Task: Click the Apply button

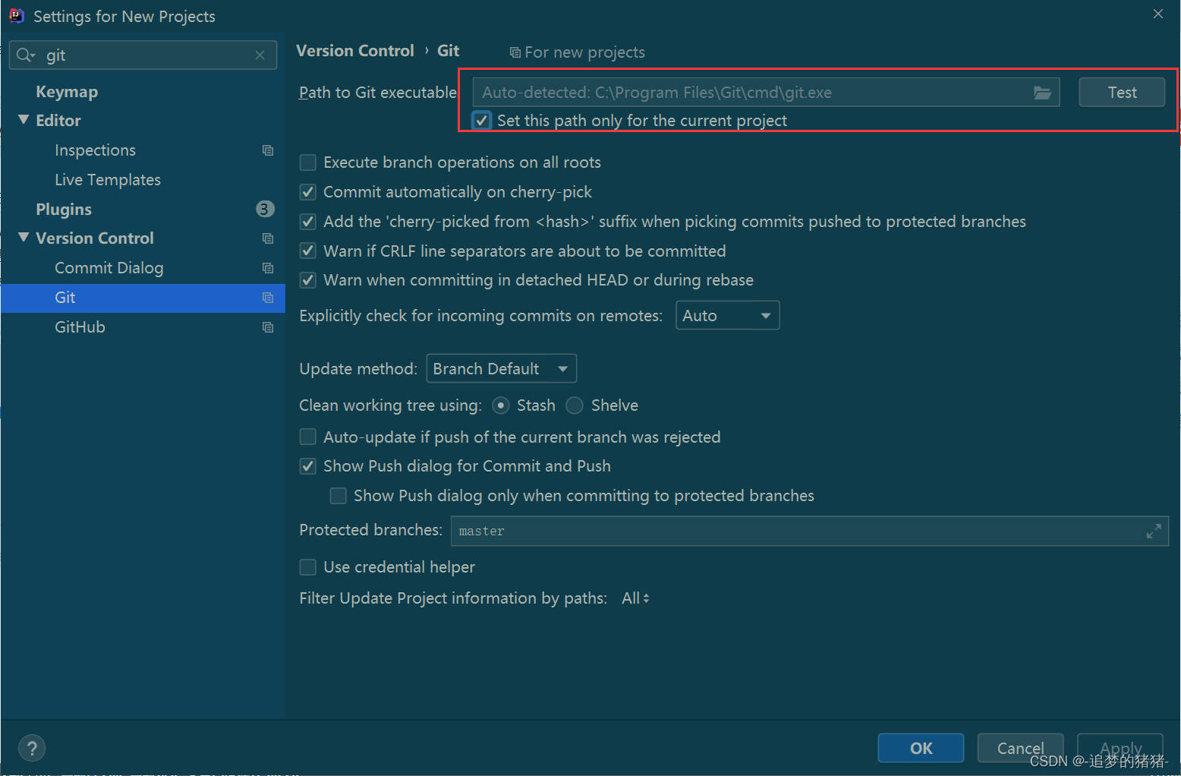Action: point(1120,748)
